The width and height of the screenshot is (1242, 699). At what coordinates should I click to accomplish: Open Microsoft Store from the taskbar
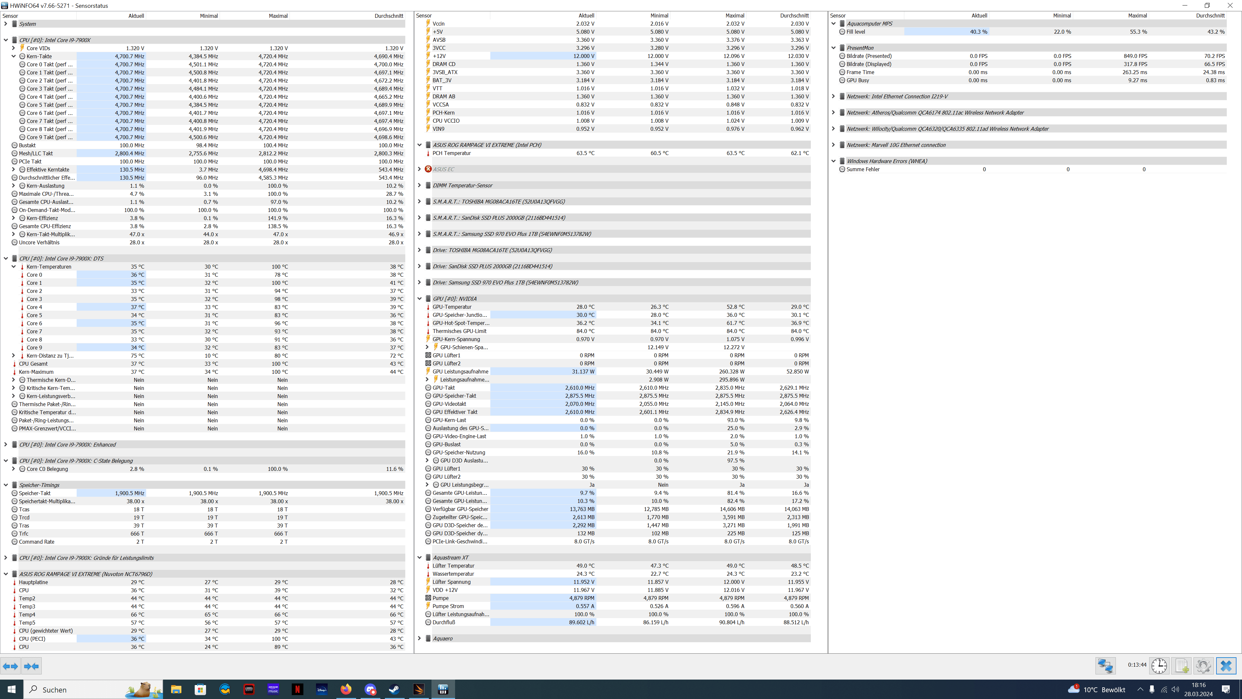pyautogui.click(x=200, y=689)
